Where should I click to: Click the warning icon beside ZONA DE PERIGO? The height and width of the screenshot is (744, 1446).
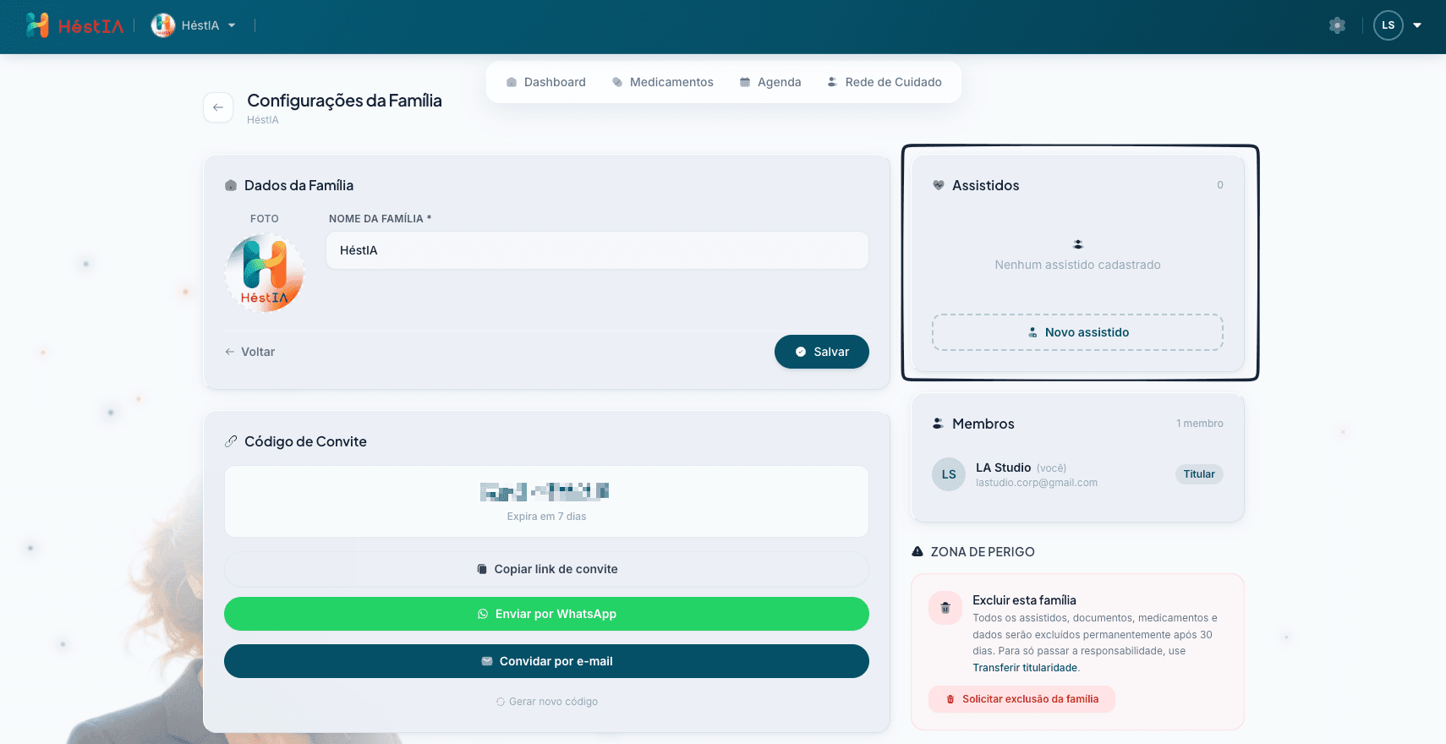(x=917, y=551)
